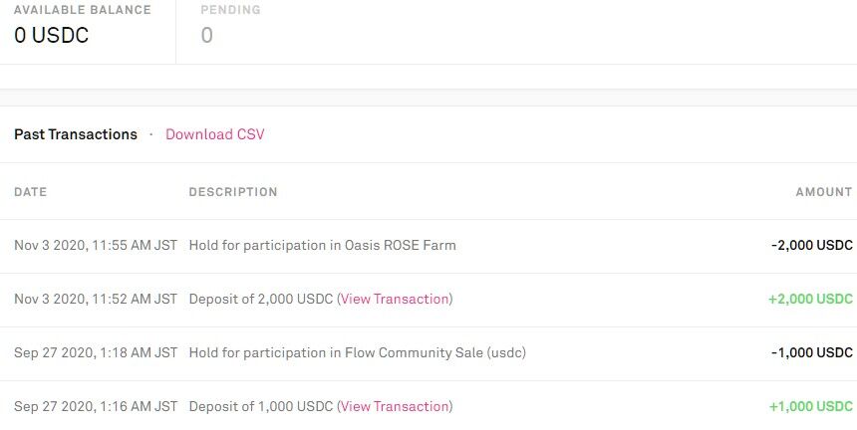Screen dimensions: 857x430
Task: Click the DATE column header
Action: tap(31, 192)
